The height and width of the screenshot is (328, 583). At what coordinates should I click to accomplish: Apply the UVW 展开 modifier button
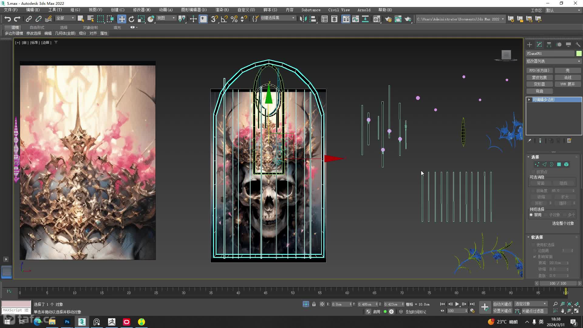[568, 84]
